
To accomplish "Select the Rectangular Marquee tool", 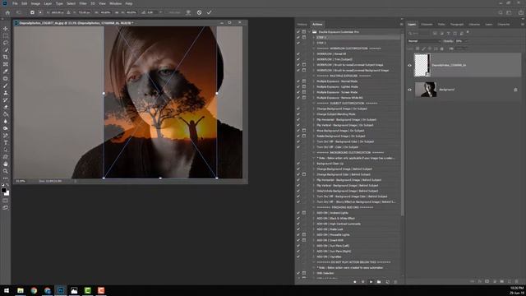I will (6, 35).
